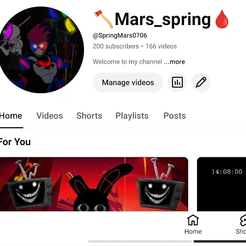Select the Home channel tab
The image size is (246, 246).
11,116
